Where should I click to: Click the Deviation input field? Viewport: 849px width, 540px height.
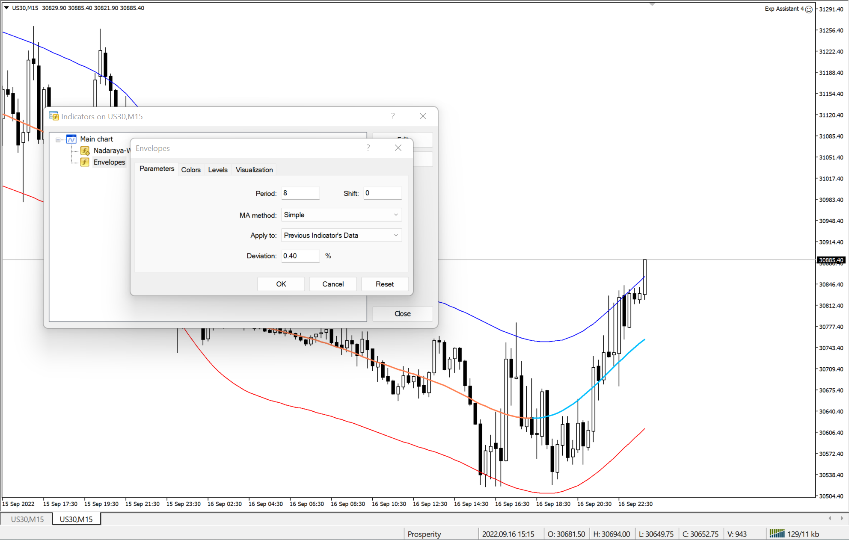(300, 256)
